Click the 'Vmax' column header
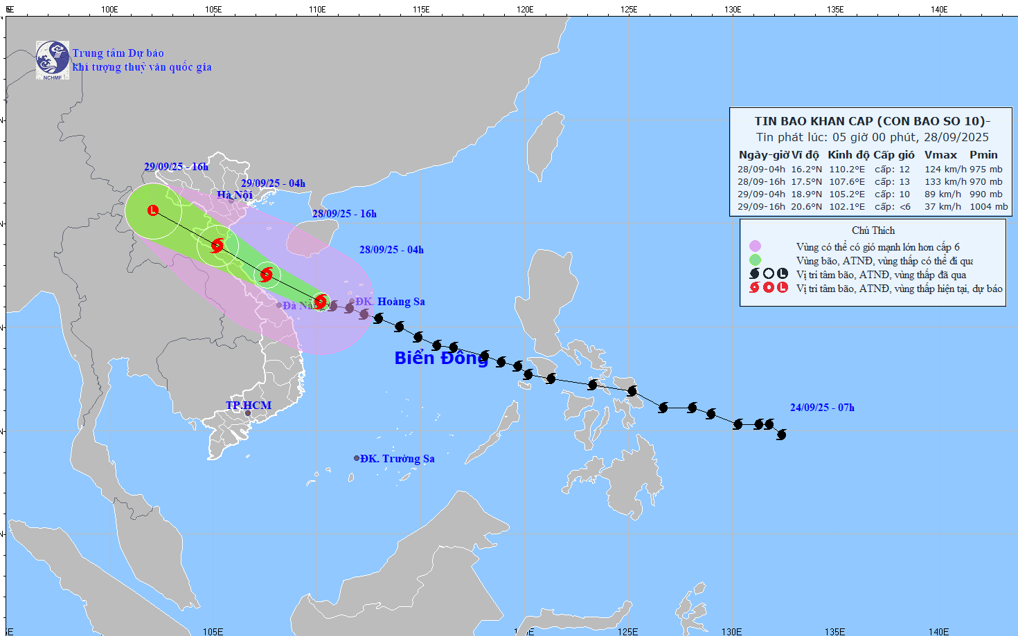This screenshot has height=636, width=1018. point(940,155)
